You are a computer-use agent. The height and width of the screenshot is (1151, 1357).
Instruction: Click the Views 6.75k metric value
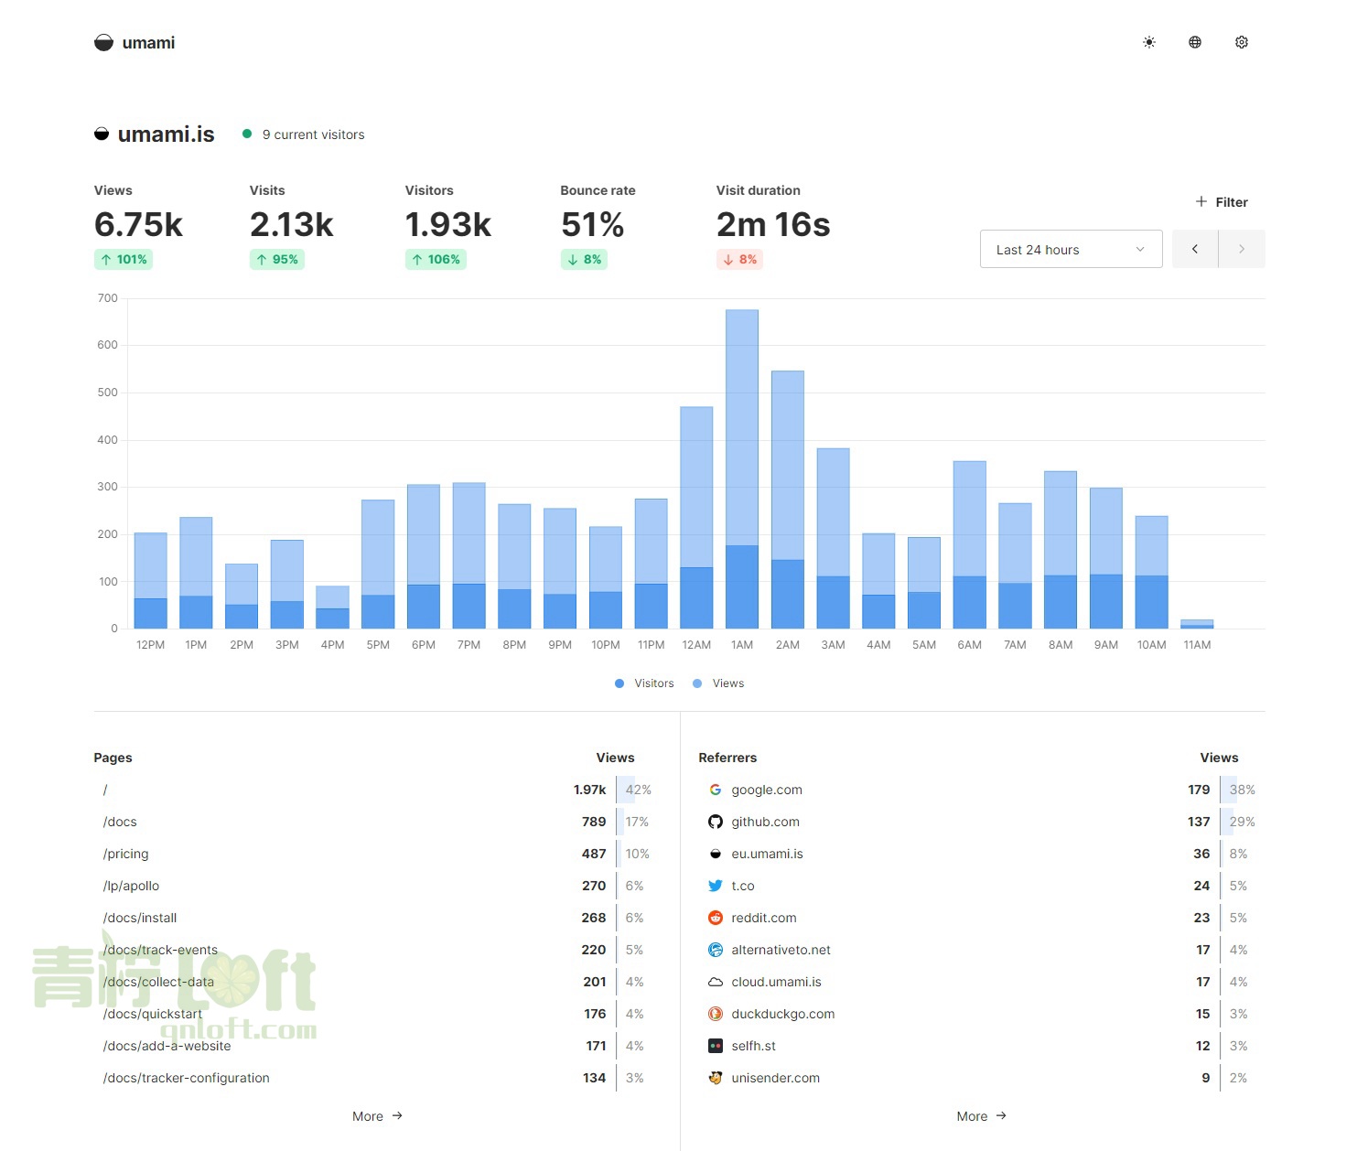[138, 224]
